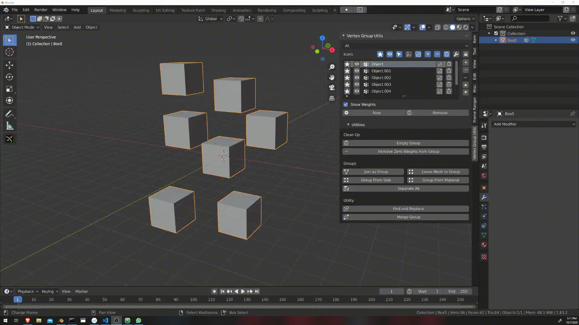Click Find and Replace button
579x325 pixels.
(406, 209)
